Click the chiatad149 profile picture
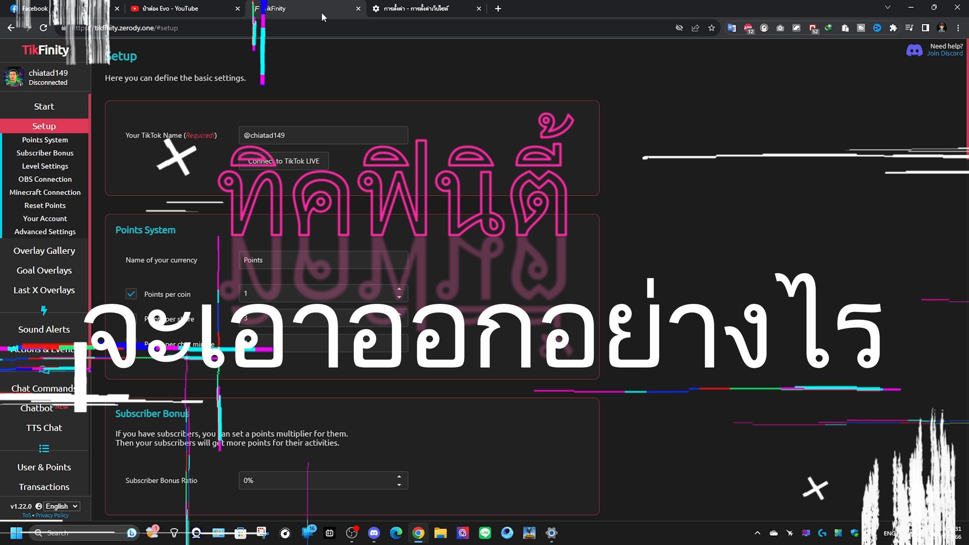 pyautogui.click(x=14, y=77)
